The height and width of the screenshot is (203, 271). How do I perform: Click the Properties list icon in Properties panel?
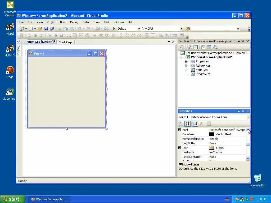coord(195,124)
